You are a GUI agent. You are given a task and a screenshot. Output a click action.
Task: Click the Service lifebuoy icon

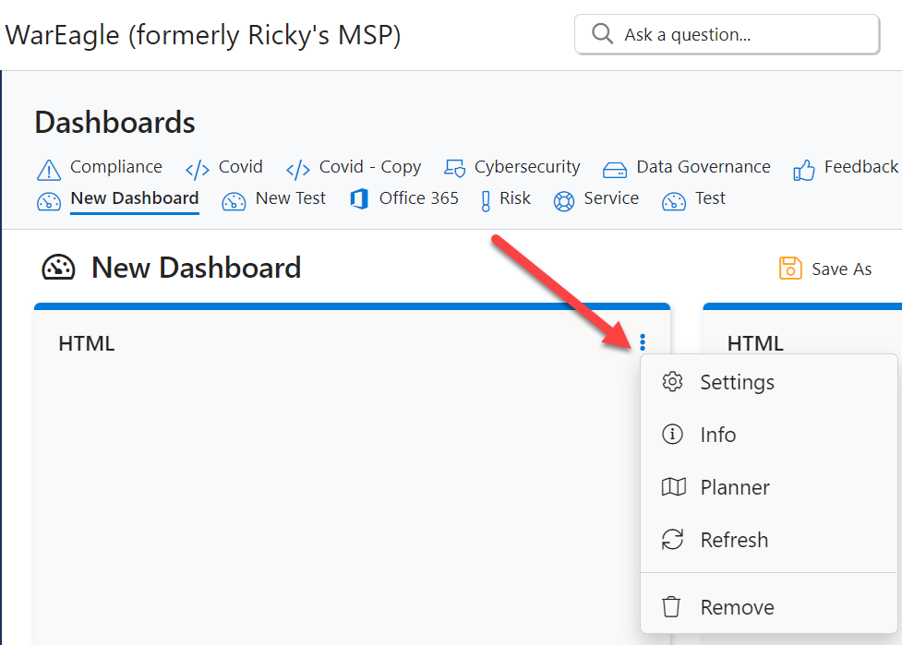pos(564,201)
